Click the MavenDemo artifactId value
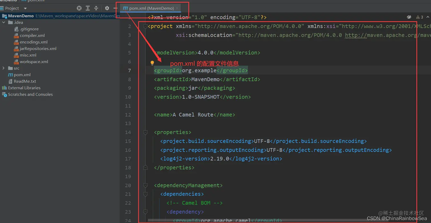 click(206, 79)
